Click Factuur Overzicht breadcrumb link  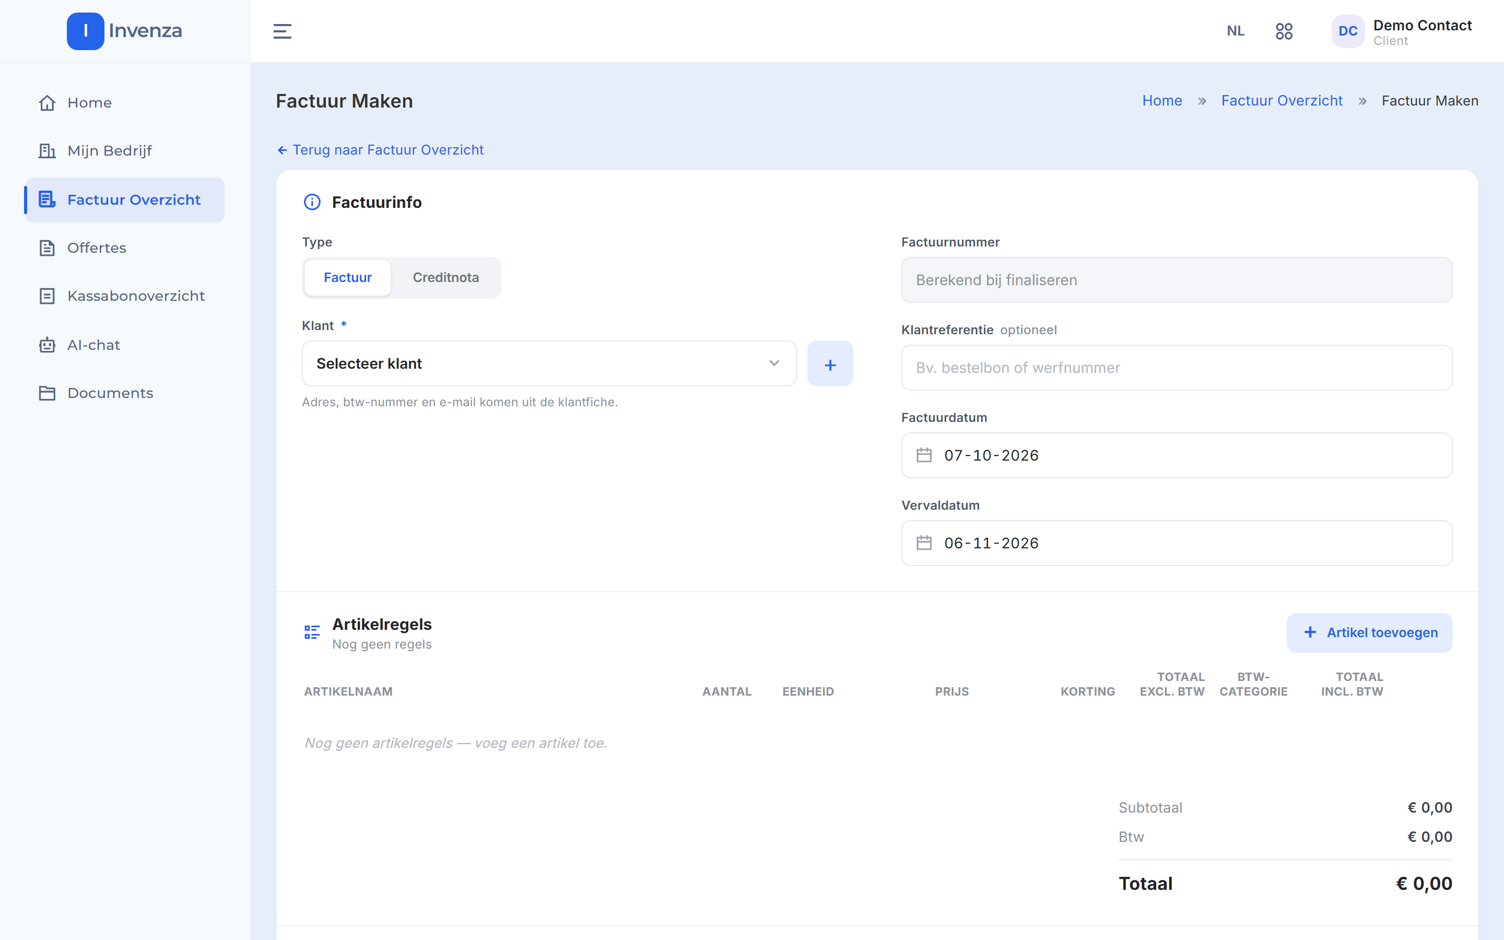tap(1282, 101)
